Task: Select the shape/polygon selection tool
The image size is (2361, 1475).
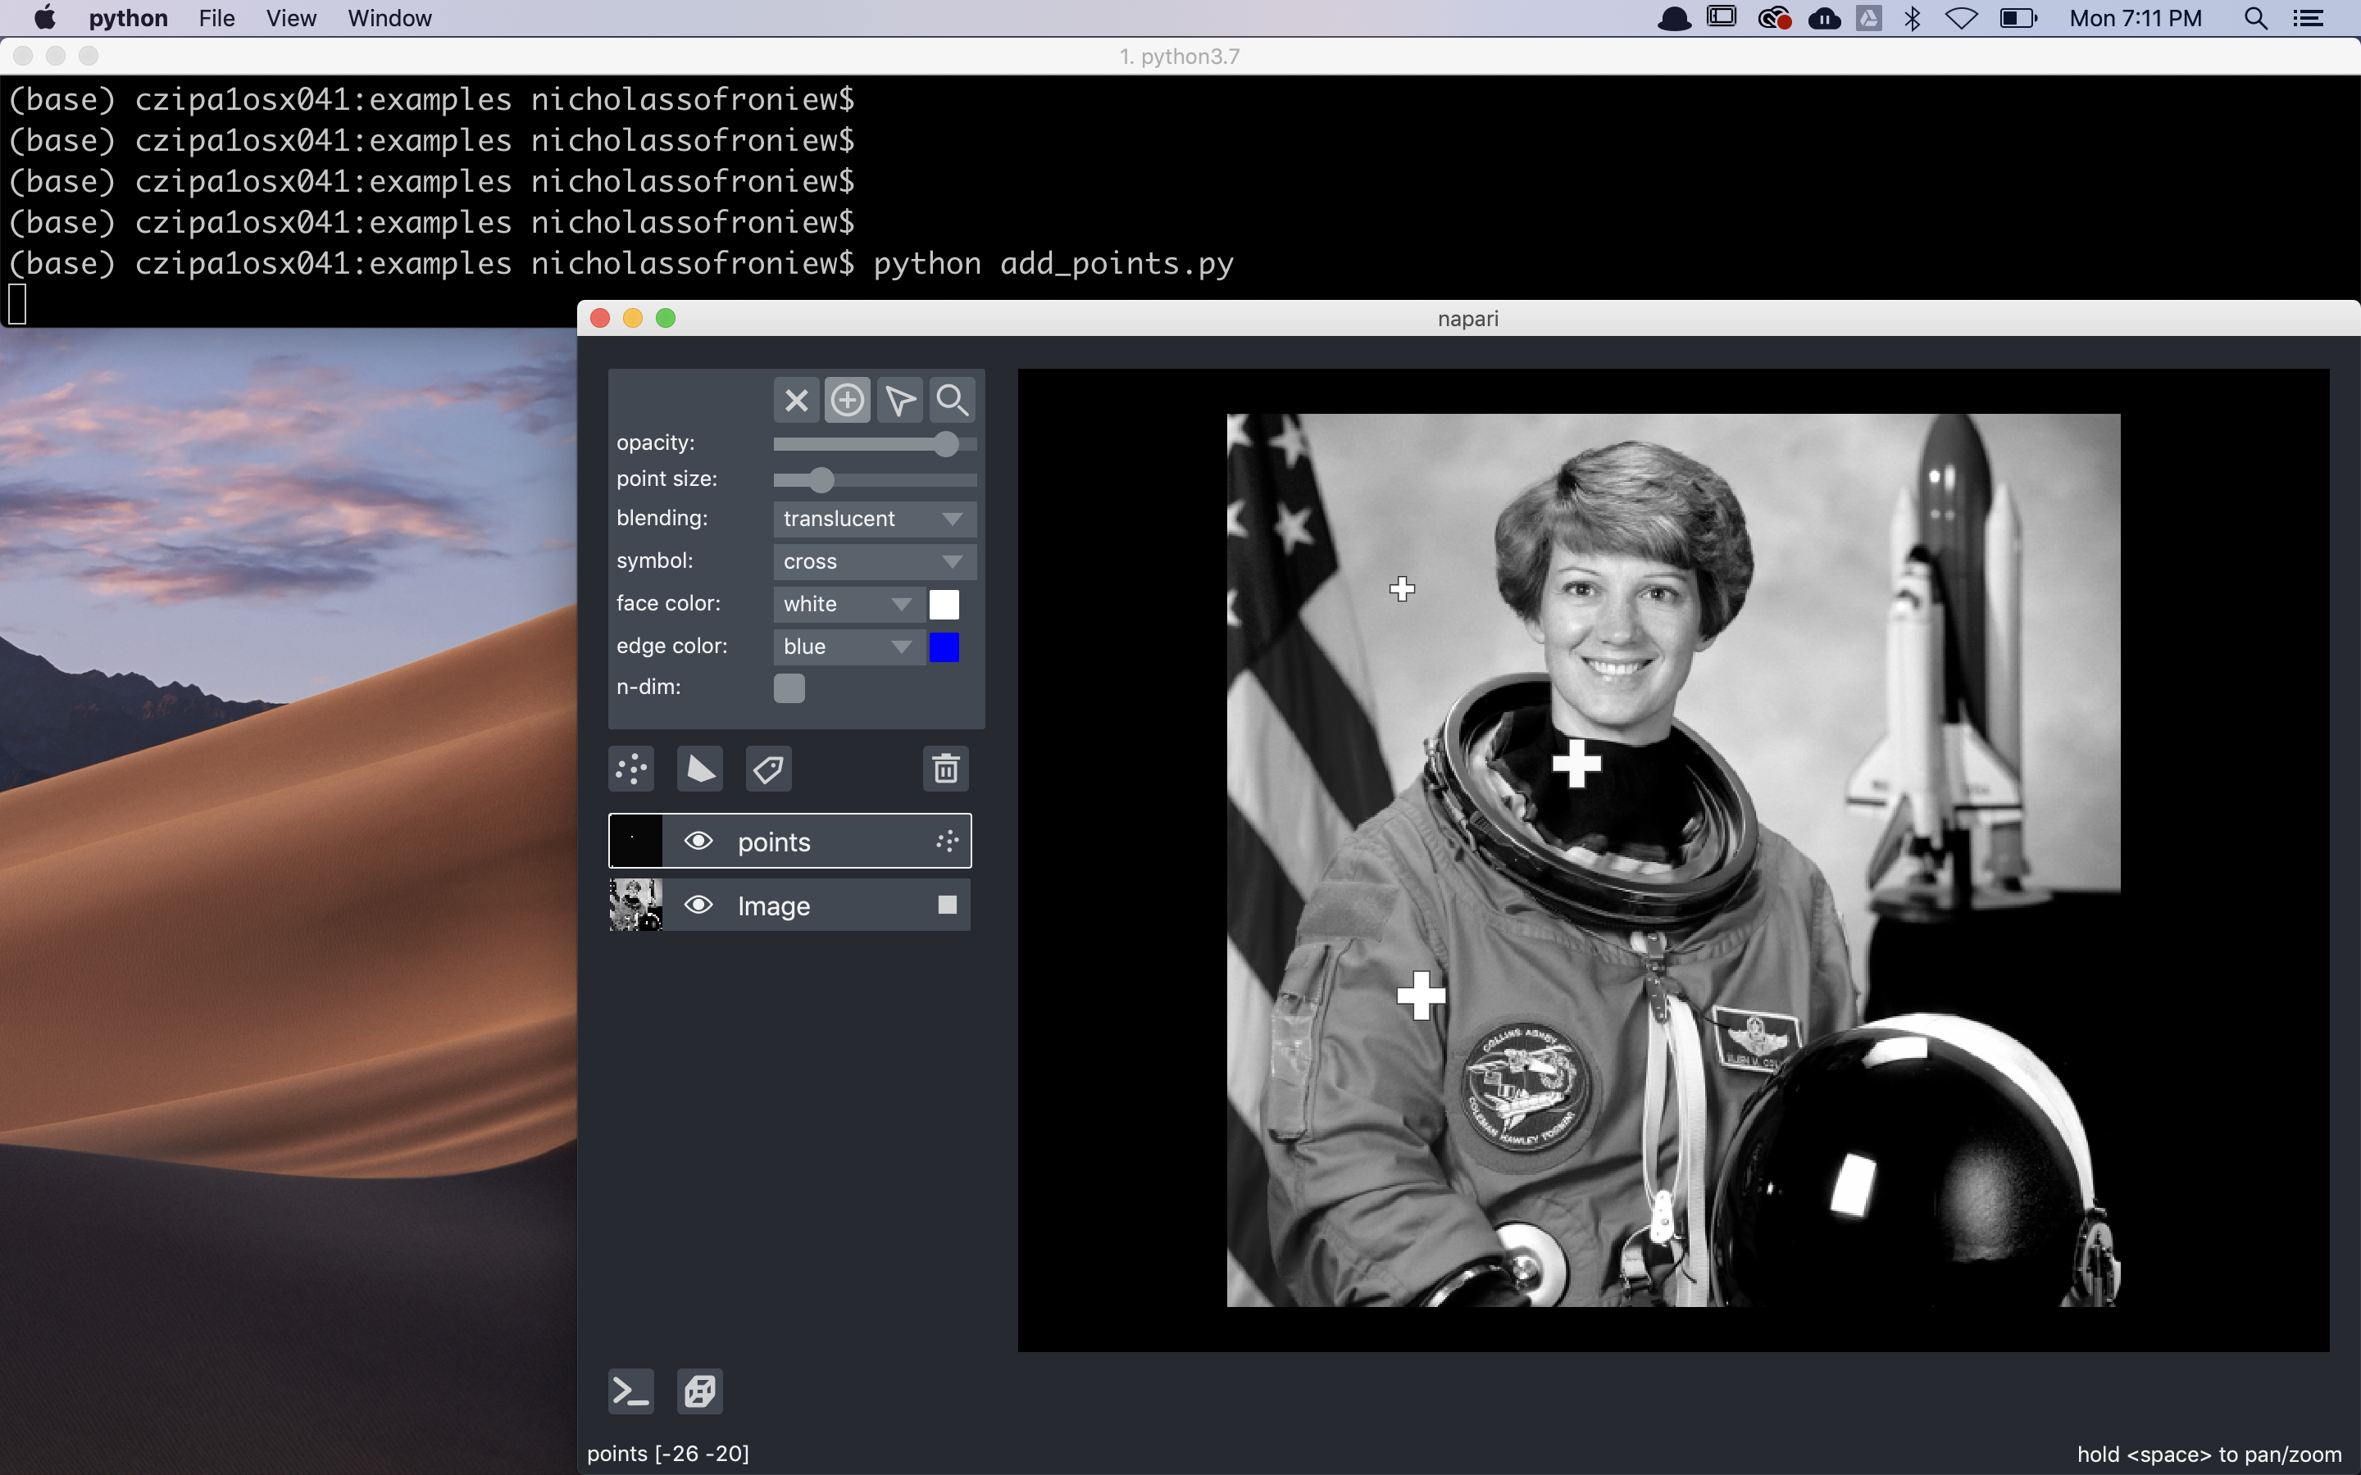Action: click(x=700, y=769)
